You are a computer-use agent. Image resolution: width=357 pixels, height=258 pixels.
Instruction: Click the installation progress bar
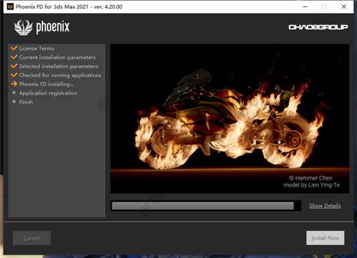(x=202, y=206)
